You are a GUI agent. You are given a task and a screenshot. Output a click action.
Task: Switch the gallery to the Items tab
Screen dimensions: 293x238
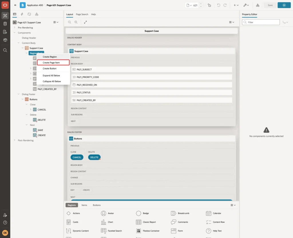click(x=84, y=205)
